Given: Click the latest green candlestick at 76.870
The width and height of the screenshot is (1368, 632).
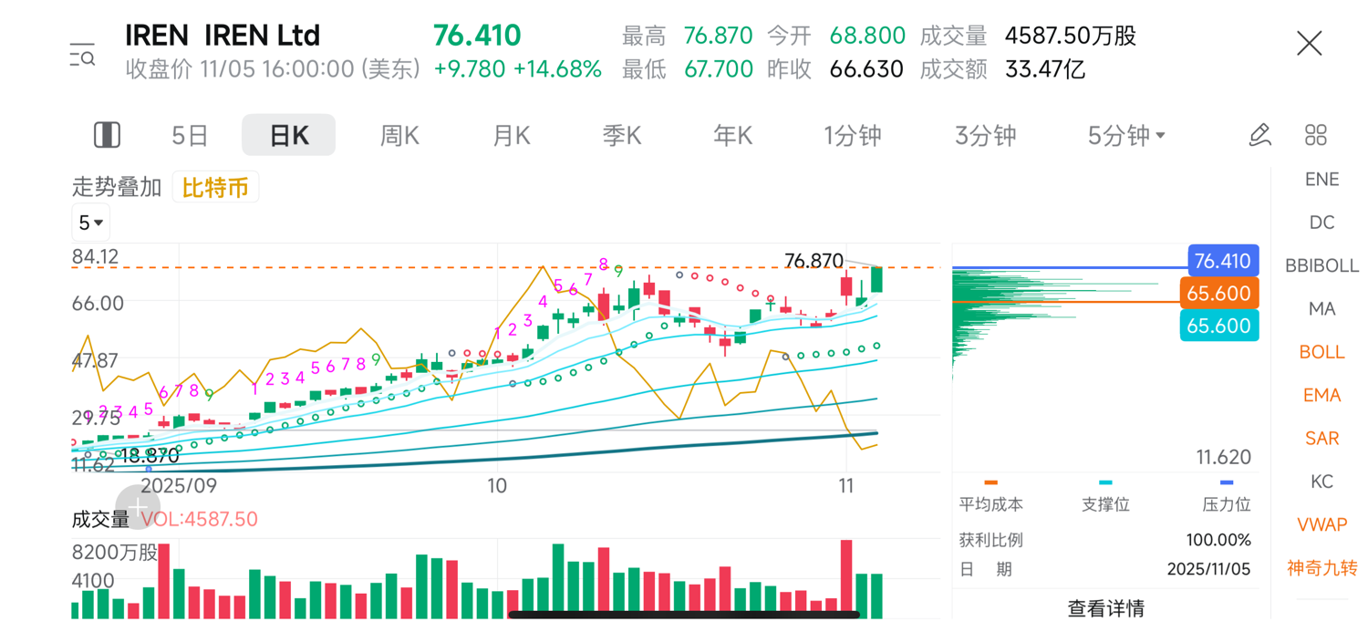Looking at the screenshot, I should [876, 280].
